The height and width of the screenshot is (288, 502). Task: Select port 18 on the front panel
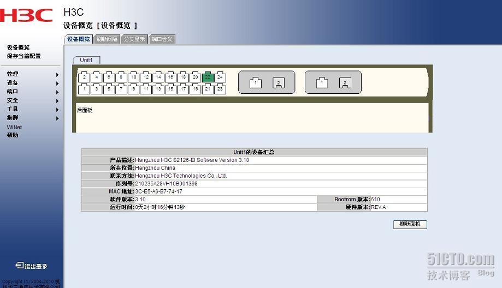click(183, 77)
